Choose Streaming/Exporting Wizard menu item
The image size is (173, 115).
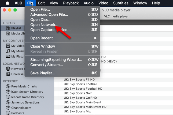tap(56, 60)
